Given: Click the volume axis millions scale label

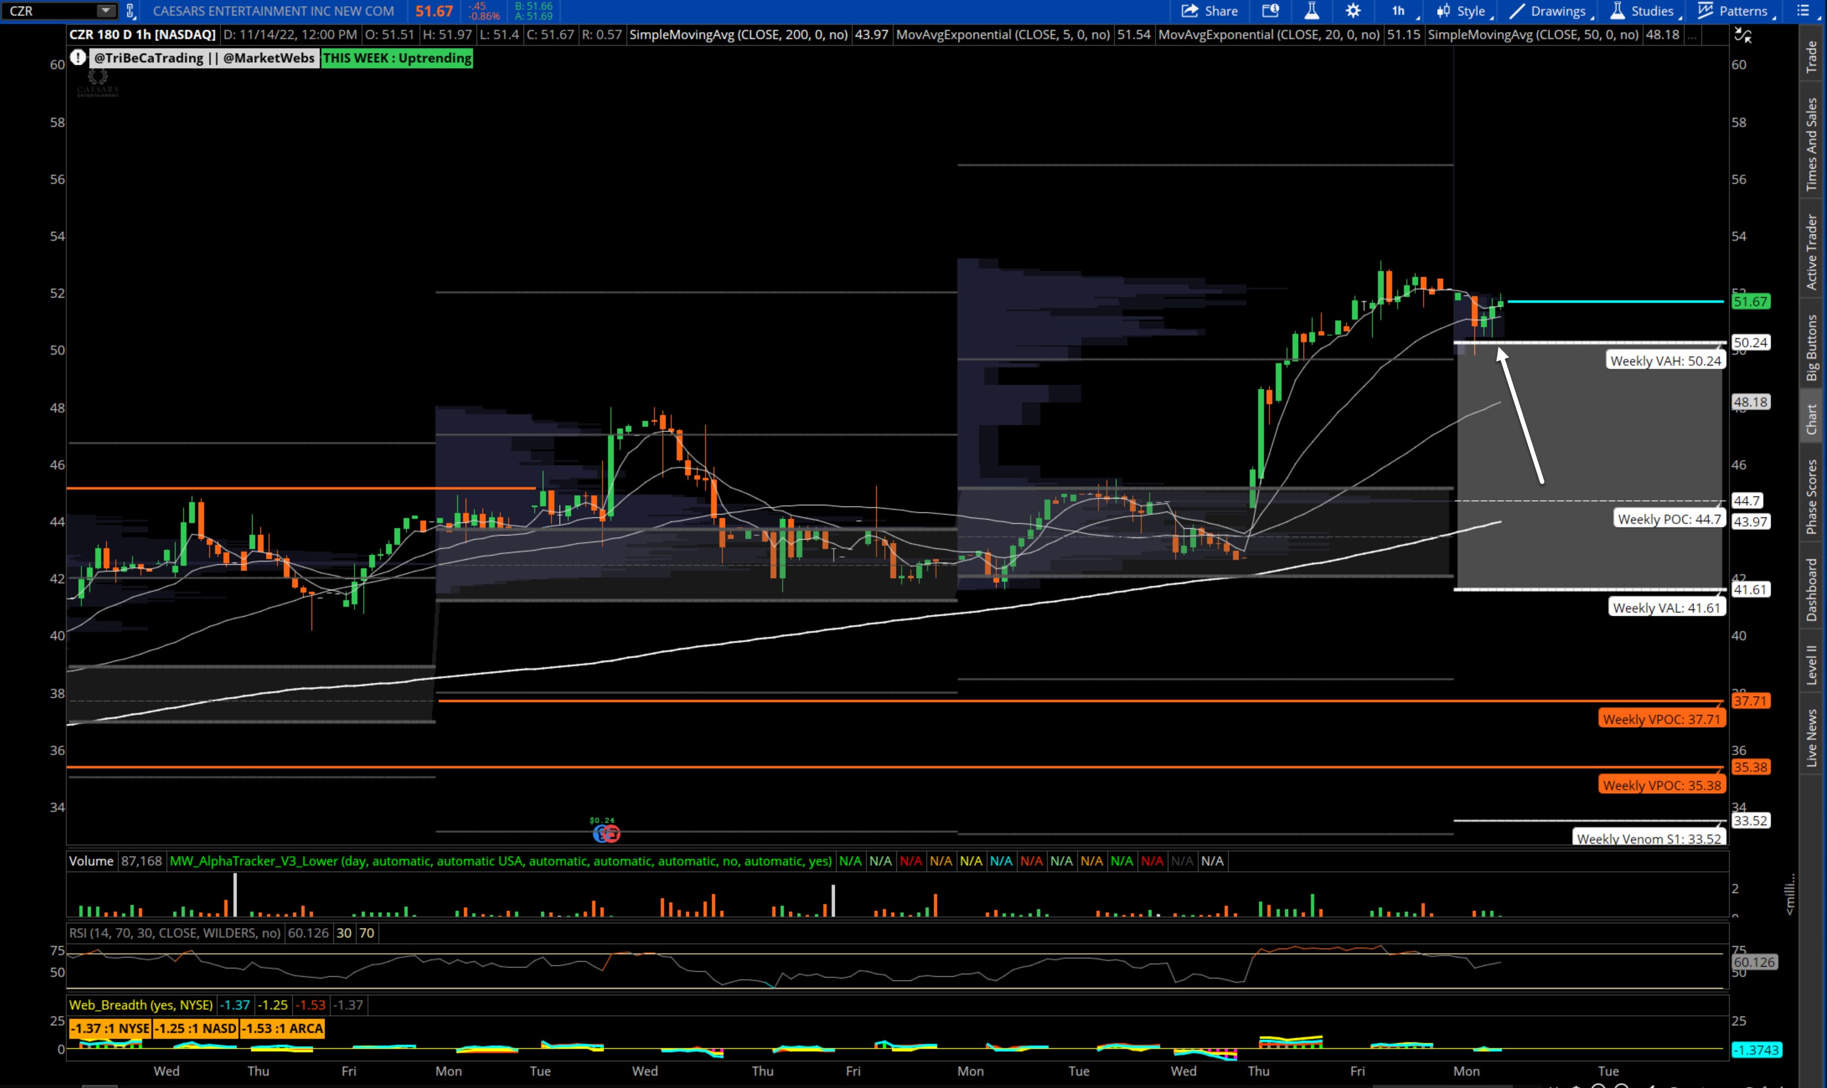Looking at the screenshot, I should click(1790, 894).
